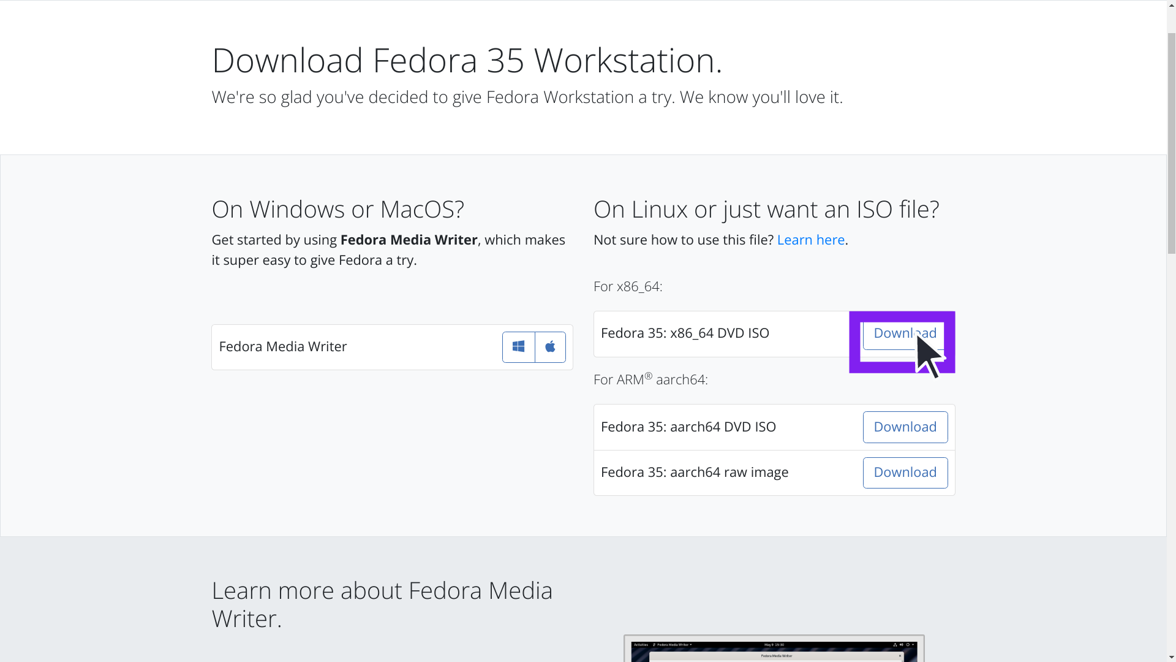Click the Fedora Media Writer screenshot thumbnail
1176x662 pixels.
click(774, 649)
